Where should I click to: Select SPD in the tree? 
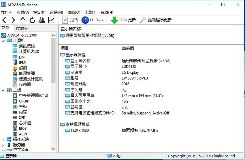[x=19, y=118]
